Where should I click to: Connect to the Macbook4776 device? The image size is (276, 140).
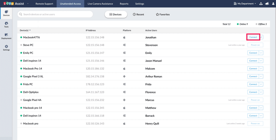pyautogui.click(x=253, y=37)
